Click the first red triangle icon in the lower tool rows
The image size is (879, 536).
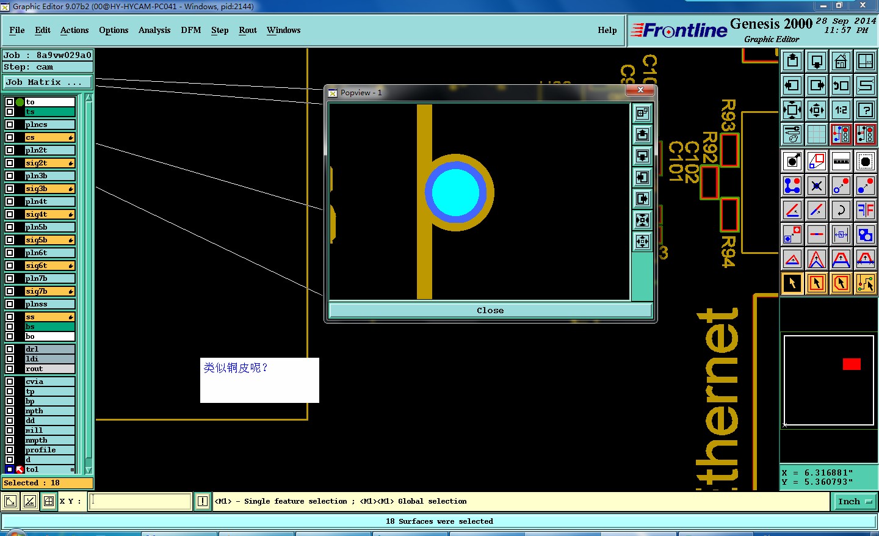pyautogui.click(x=792, y=259)
